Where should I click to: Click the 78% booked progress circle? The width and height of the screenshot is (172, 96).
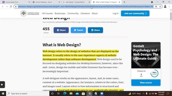pos(155,73)
